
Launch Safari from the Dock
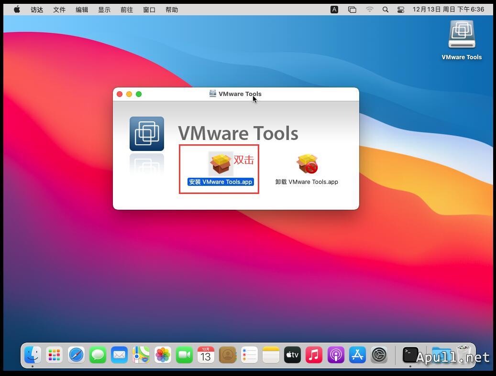point(76,355)
